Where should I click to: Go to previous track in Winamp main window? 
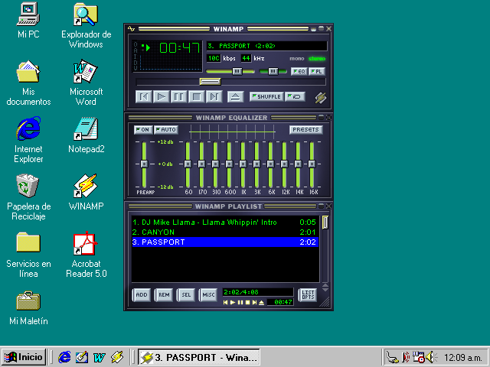pos(144,97)
